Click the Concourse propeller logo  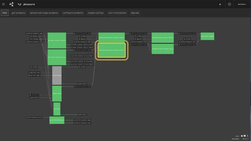tap(11, 4)
